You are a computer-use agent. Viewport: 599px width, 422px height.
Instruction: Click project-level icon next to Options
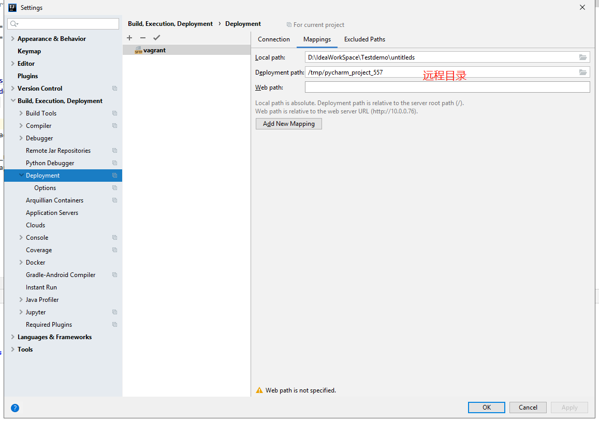pyautogui.click(x=114, y=188)
